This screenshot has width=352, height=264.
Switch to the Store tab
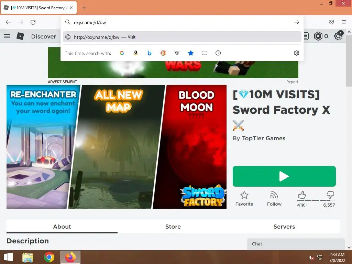(173, 227)
